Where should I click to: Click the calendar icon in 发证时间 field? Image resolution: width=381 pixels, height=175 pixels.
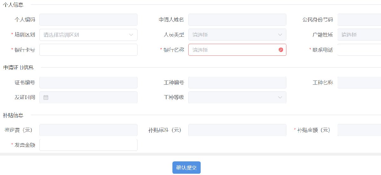tap(46, 98)
